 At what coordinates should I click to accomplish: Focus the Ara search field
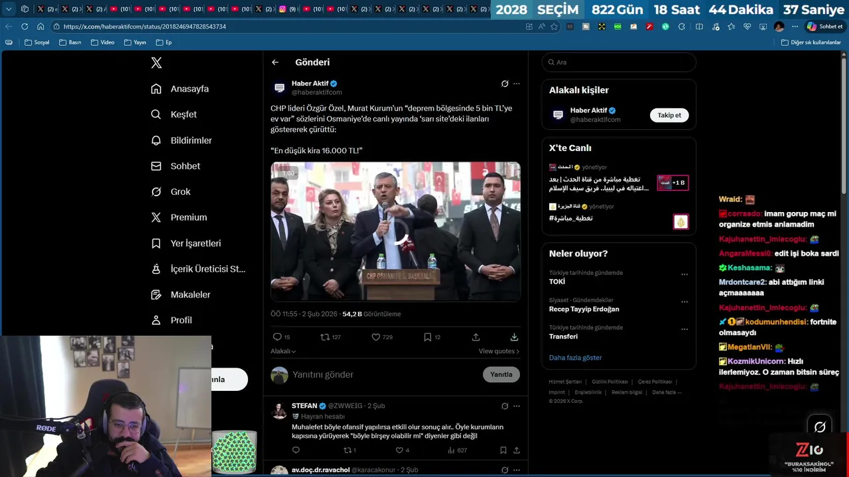click(x=619, y=62)
